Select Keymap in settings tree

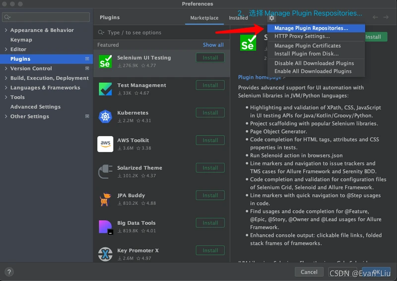pos(21,40)
